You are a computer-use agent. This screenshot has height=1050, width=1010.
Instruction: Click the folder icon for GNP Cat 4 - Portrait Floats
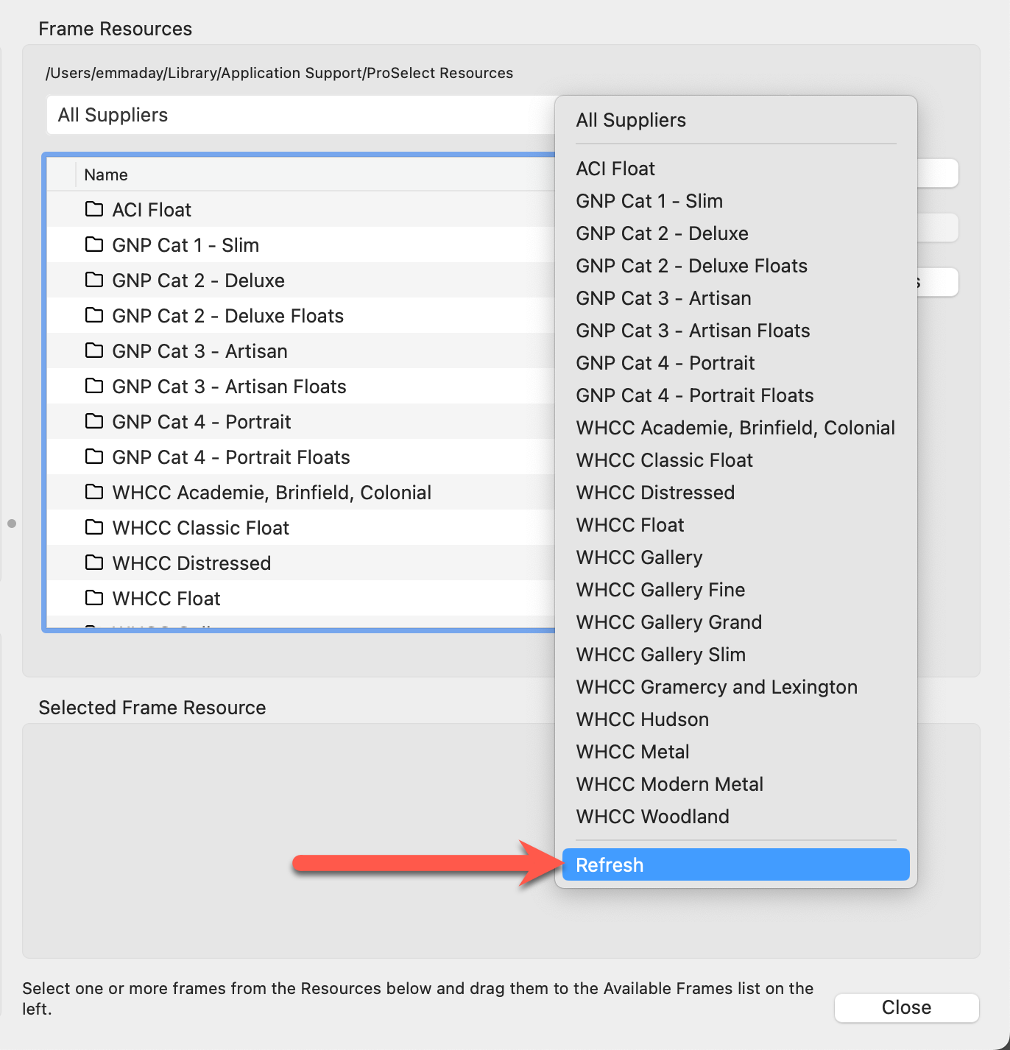pyautogui.click(x=93, y=457)
